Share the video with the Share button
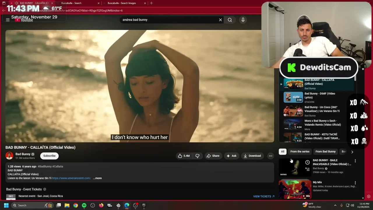This screenshot has height=210, width=373. (x=213, y=156)
